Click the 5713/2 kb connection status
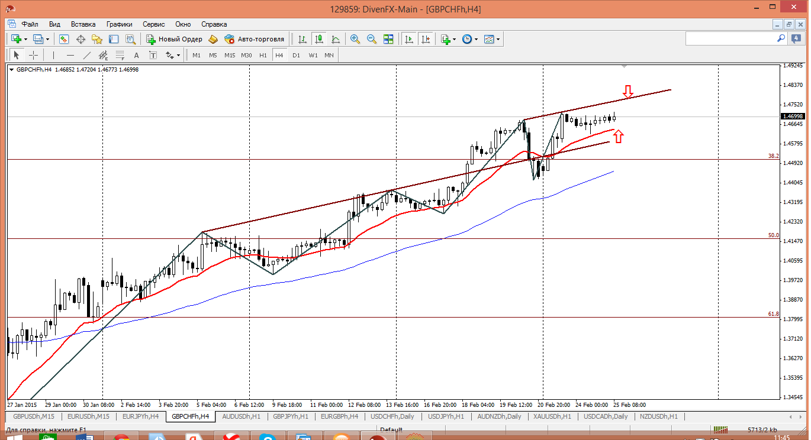The height and width of the screenshot is (440, 811). (x=762, y=430)
